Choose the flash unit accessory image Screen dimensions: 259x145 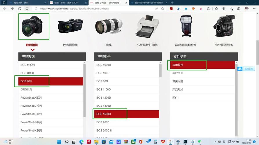pos(186,26)
